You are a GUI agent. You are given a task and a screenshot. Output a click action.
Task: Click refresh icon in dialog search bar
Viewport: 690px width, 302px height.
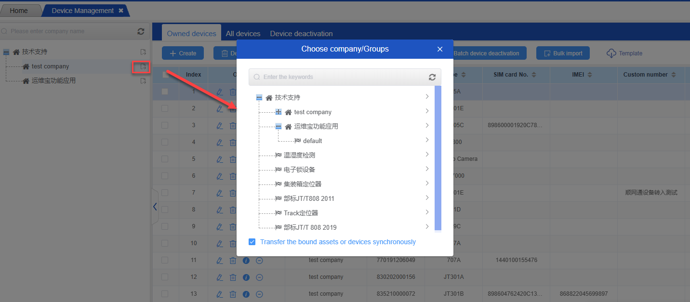[432, 77]
